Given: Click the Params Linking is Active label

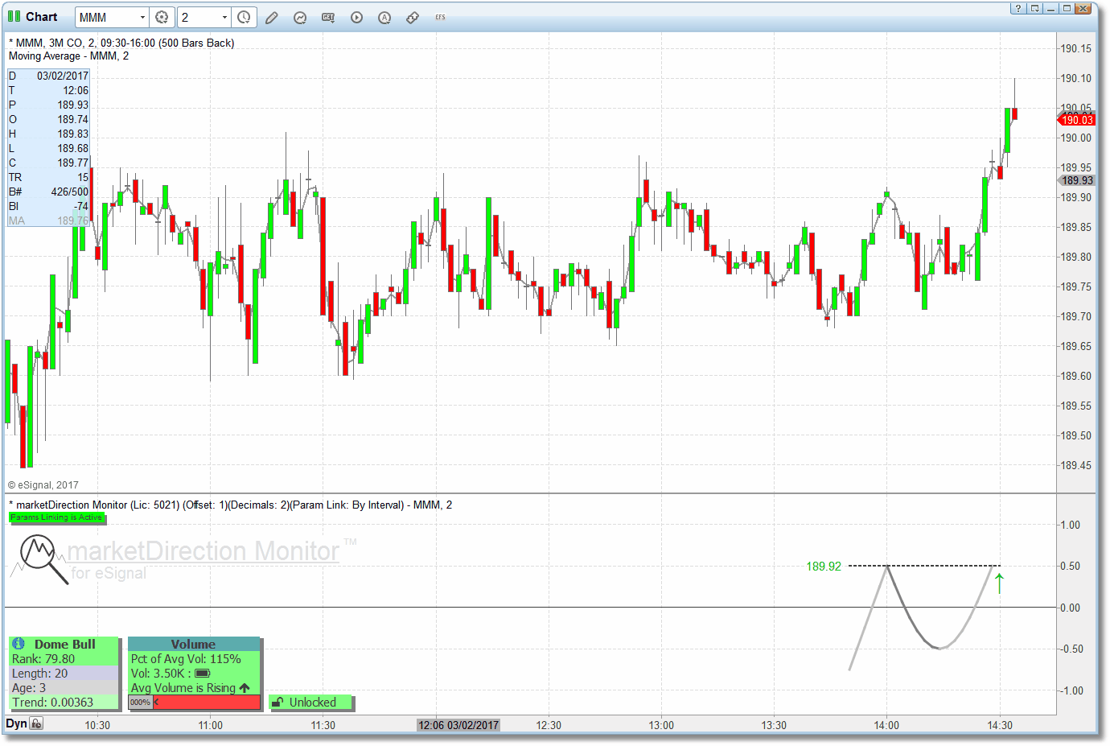Looking at the screenshot, I should pyautogui.click(x=56, y=517).
